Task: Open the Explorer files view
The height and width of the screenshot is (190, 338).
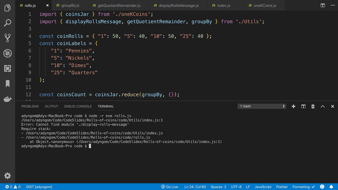Action: coord(8,8)
